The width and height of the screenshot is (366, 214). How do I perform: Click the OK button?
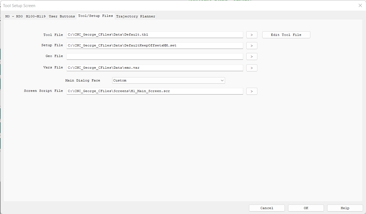[x=306, y=208]
